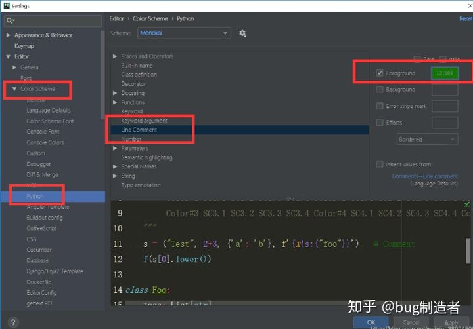Viewport: 473px width, 329px height.
Task: Expand the Parameters group
Action: (115, 148)
